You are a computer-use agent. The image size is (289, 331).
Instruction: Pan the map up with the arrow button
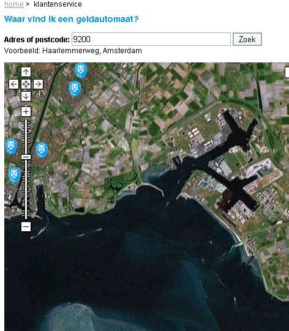[x=26, y=72]
